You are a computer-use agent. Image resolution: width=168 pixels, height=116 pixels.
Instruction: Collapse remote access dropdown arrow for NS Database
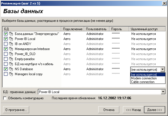(162, 70)
